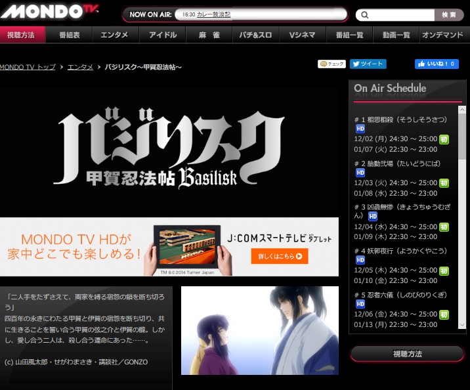The height and width of the screenshot is (390, 470).
Task: Click episode title # 1 相思相殺
Action: pyautogui.click(x=401, y=119)
